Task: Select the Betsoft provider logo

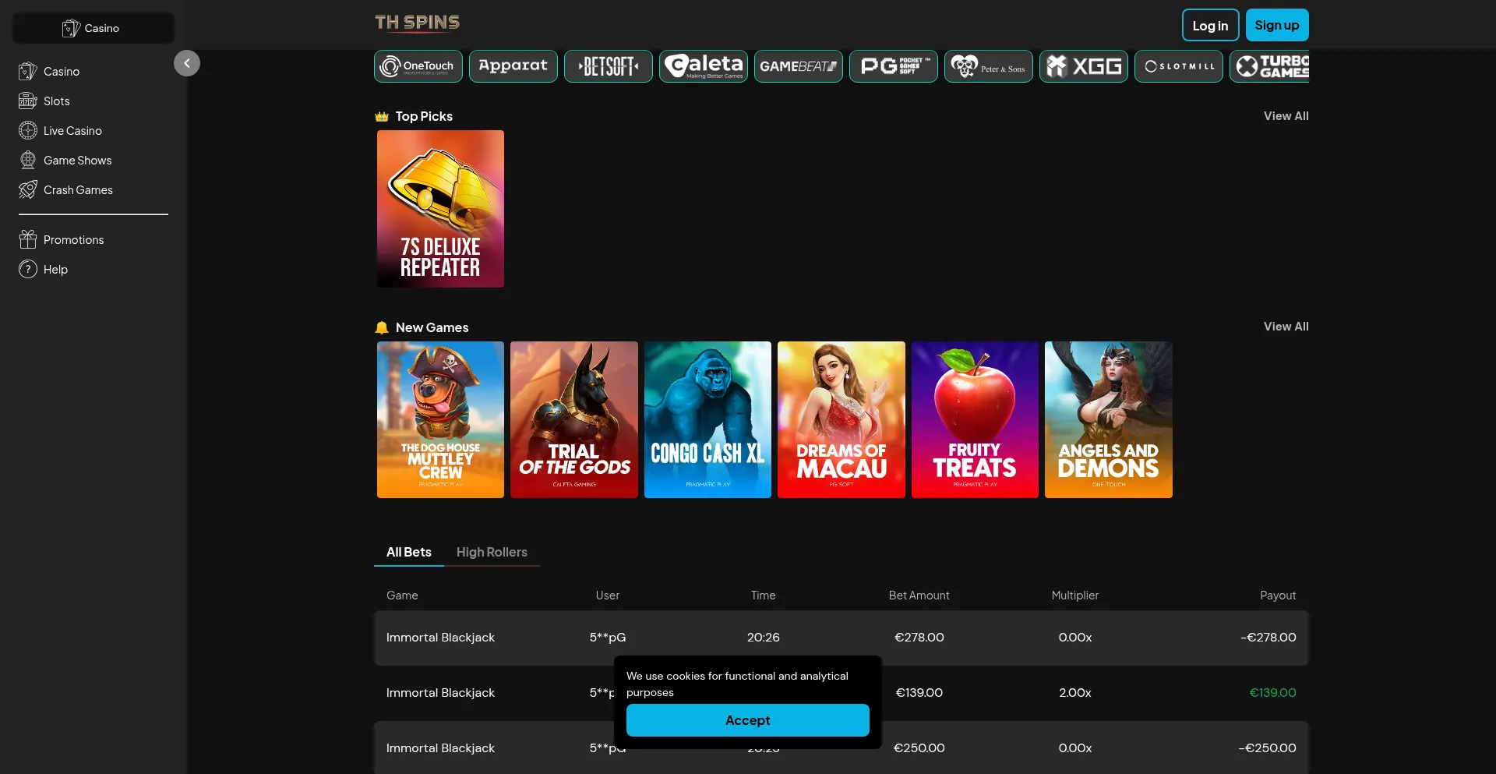Action: (x=609, y=66)
